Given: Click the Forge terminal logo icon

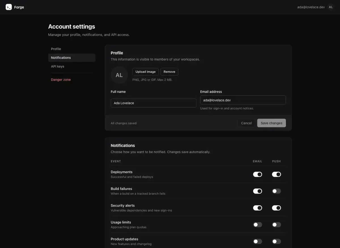Looking at the screenshot, I should tap(9, 7).
